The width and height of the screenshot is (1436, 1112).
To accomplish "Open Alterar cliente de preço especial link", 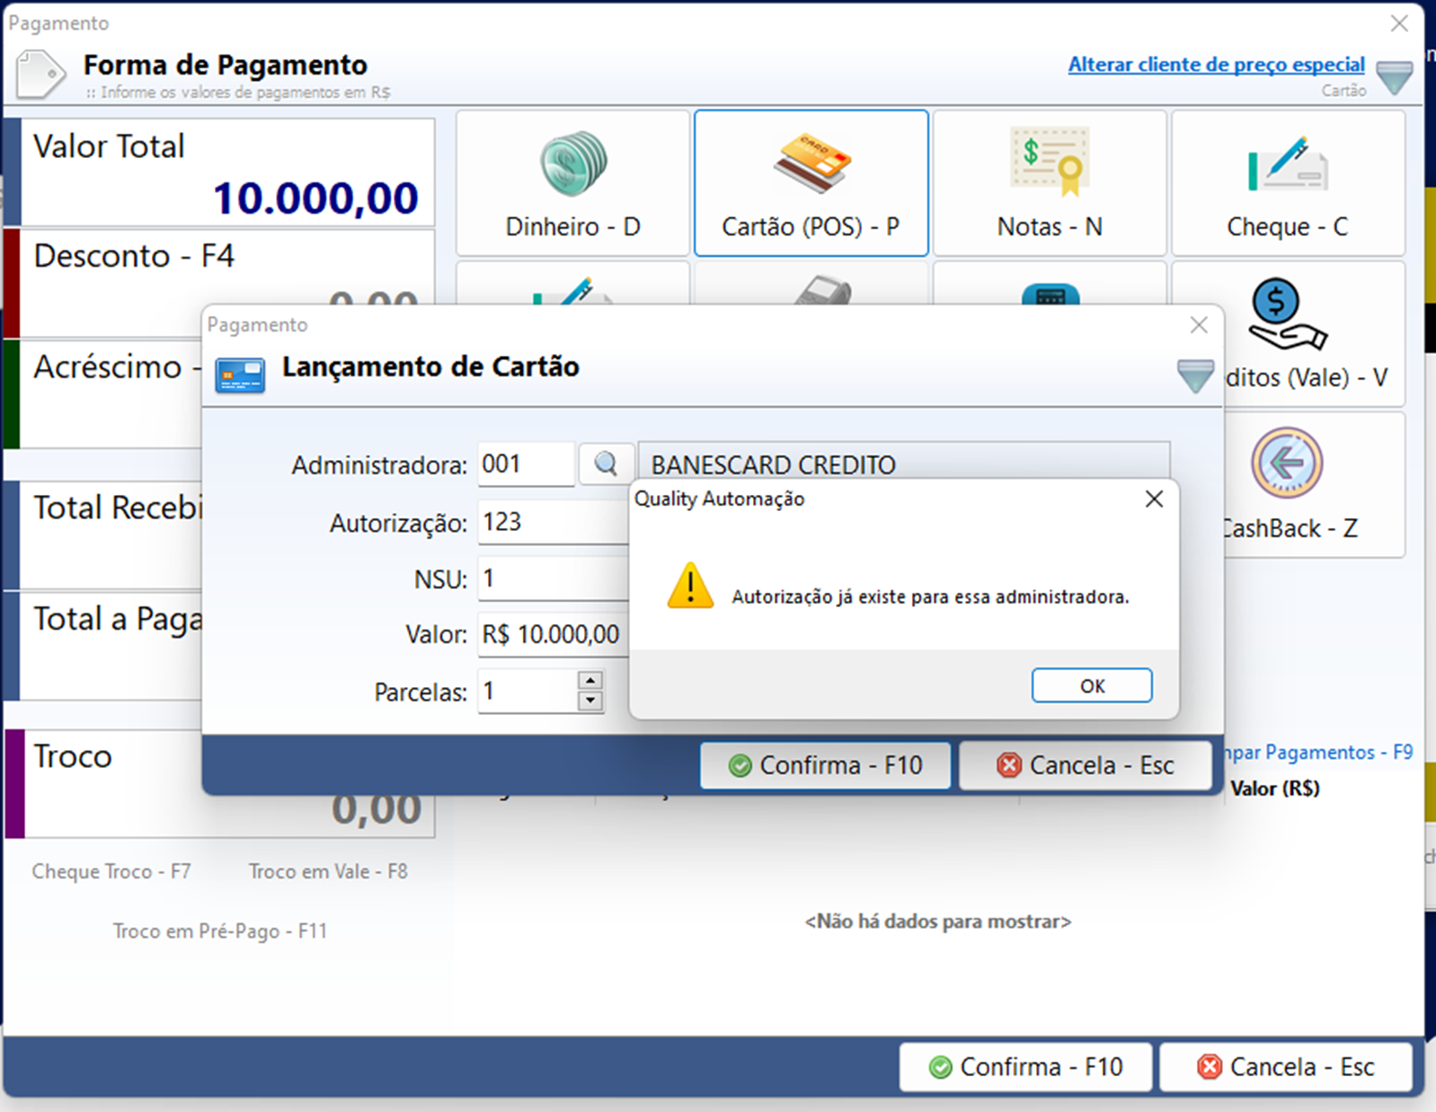I will pos(1216,65).
